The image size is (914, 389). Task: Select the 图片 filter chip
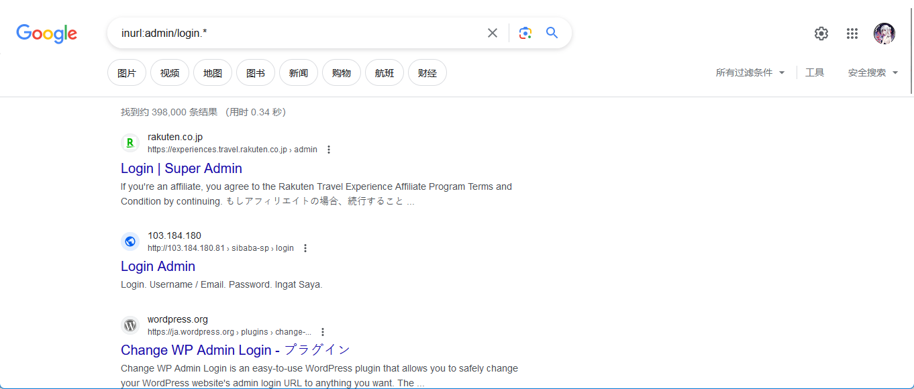coord(127,72)
